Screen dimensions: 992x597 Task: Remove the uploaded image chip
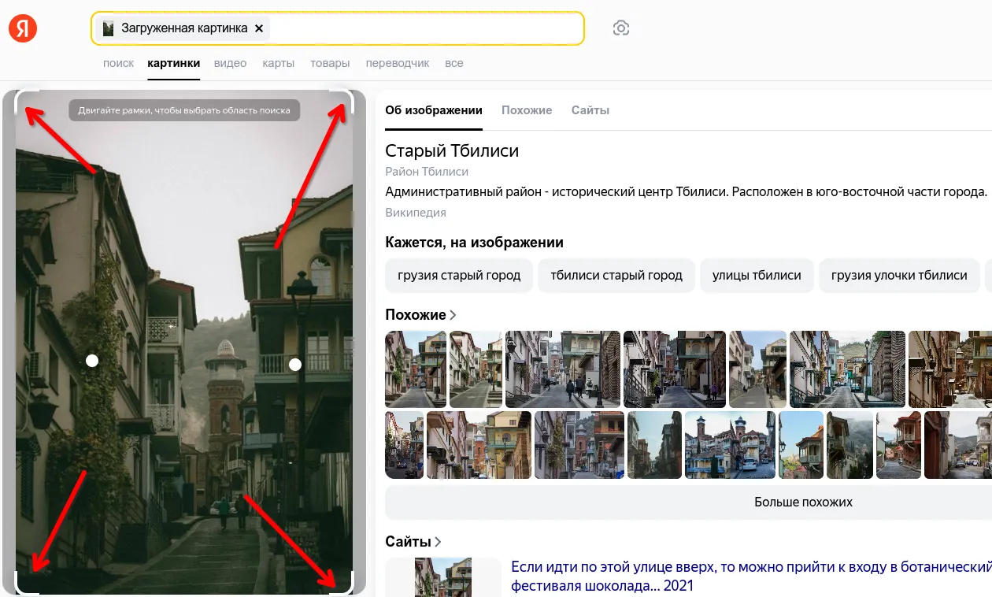[259, 28]
